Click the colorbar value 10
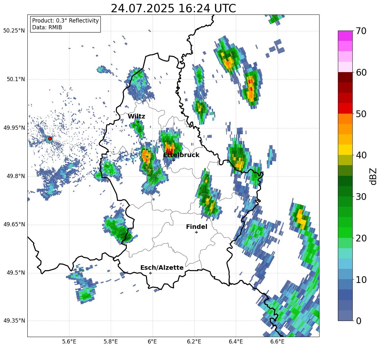The height and width of the screenshot is (348, 381). click(361, 279)
